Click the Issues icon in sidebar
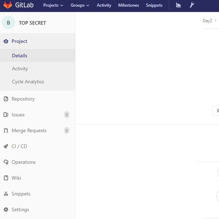 point(6,115)
